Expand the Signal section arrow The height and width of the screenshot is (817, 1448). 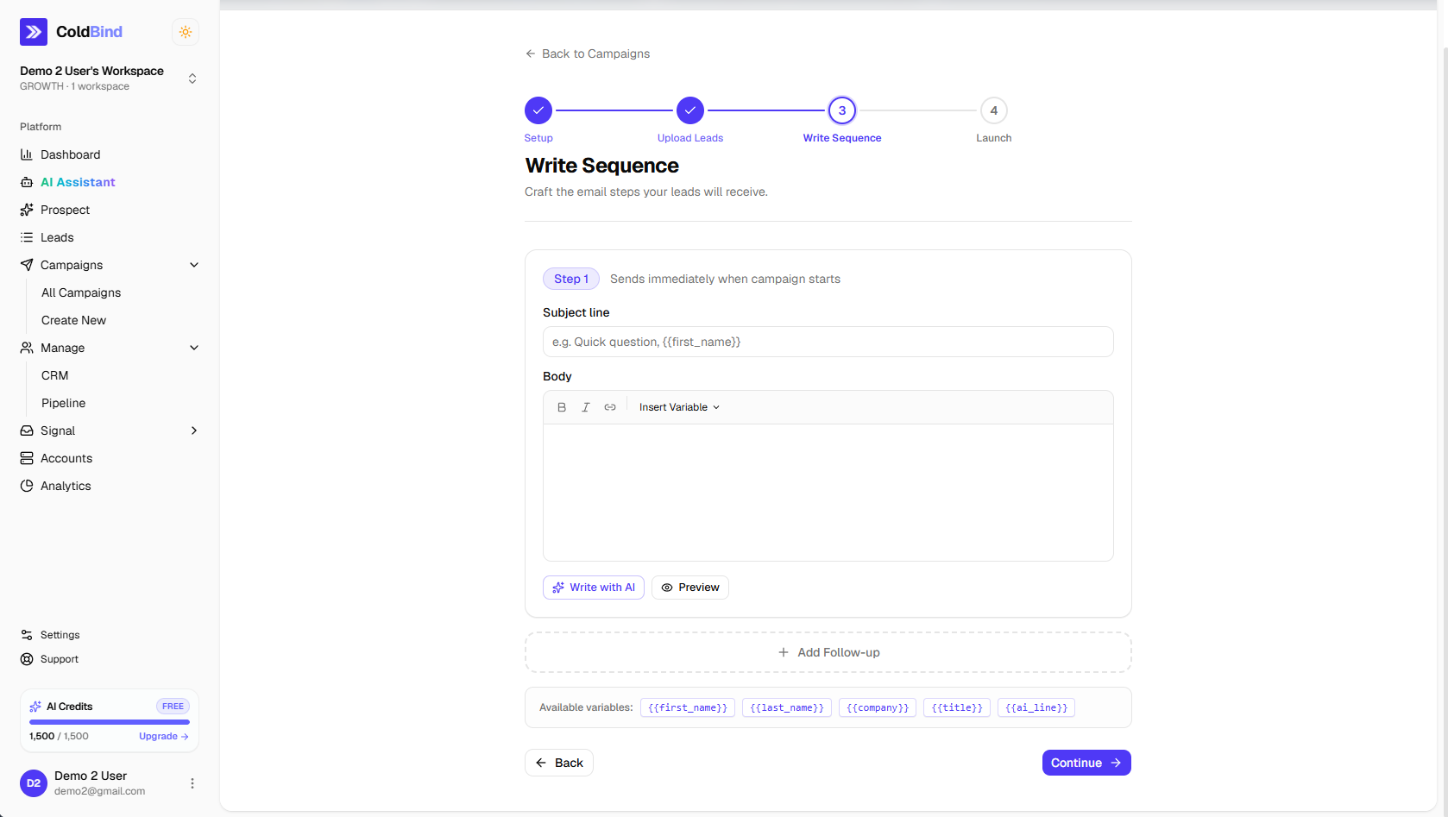click(x=194, y=430)
